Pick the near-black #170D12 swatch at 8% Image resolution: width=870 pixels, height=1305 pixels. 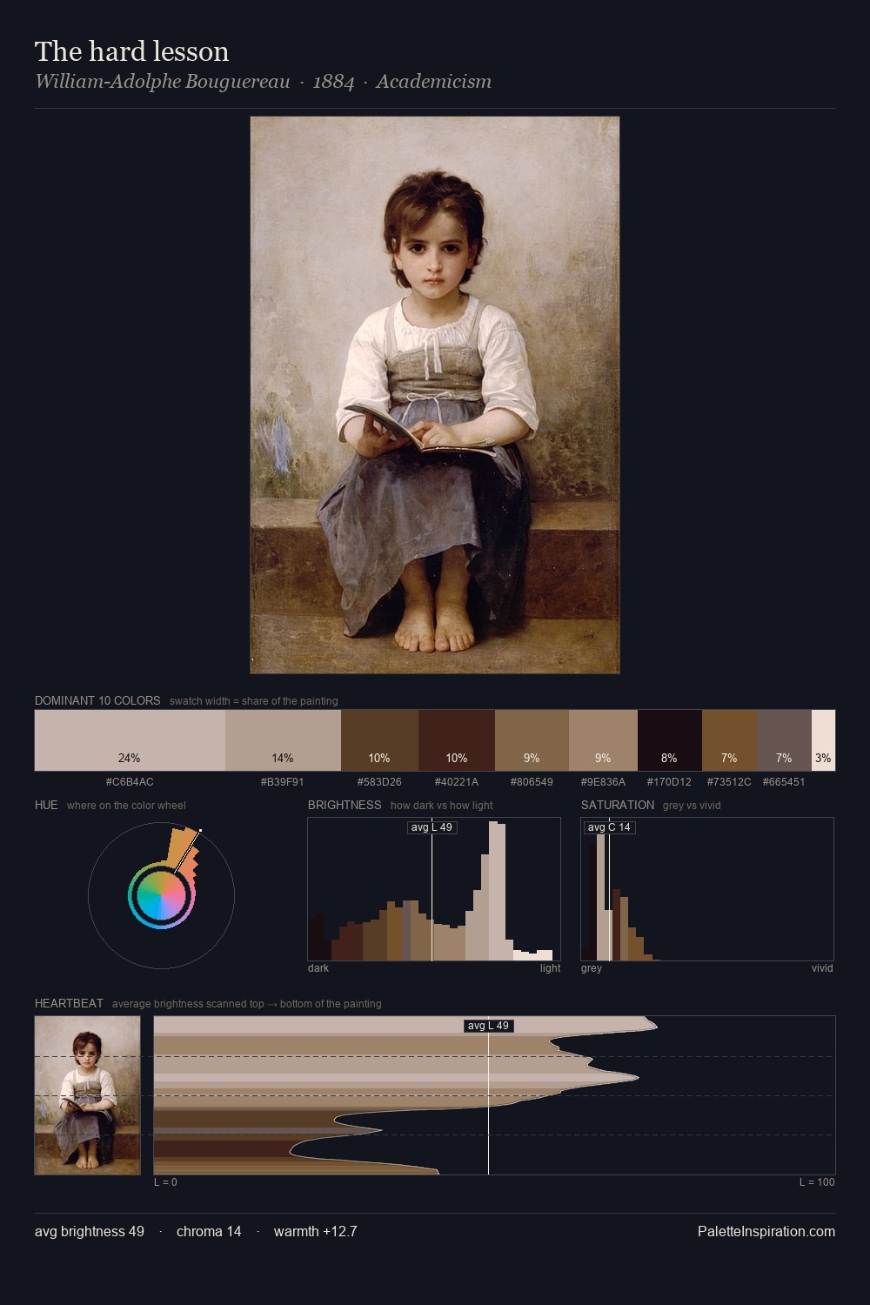pos(670,740)
